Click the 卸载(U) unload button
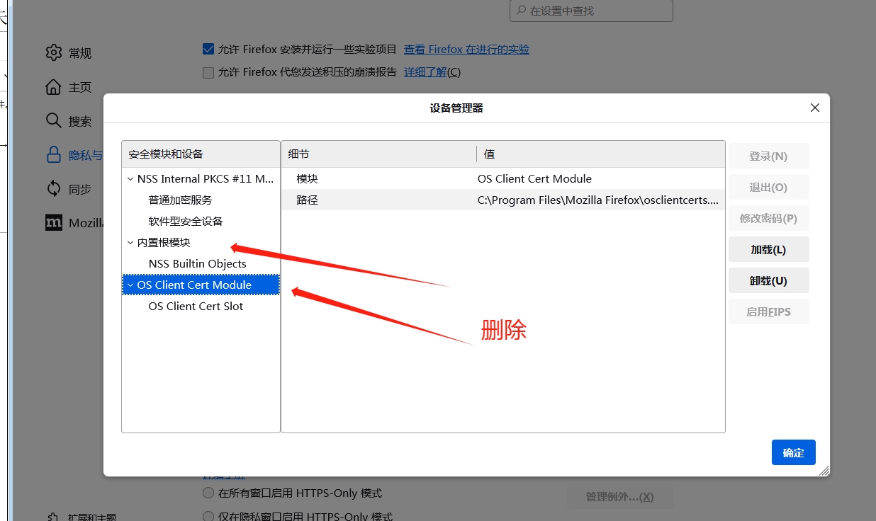The height and width of the screenshot is (521, 876). coord(768,281)
